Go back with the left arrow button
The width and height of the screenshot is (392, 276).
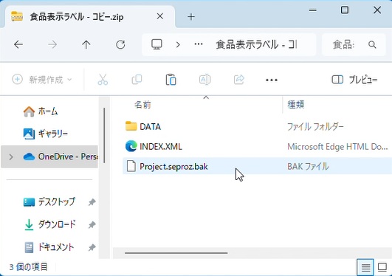[x=18, y=45]
